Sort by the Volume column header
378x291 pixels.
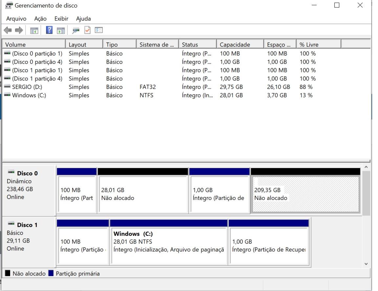click(34, 45)
